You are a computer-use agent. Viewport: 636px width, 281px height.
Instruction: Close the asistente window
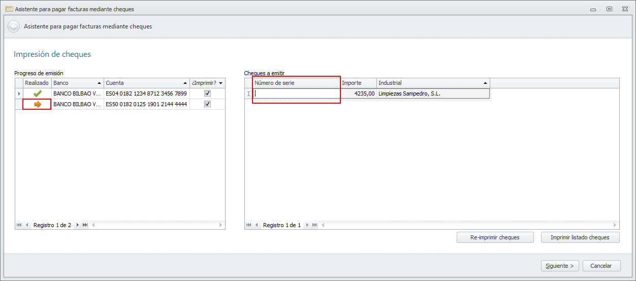click(x=625, y=9)
